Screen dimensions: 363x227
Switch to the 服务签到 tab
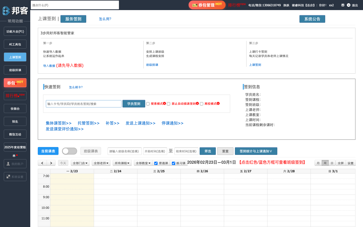point(73,19)
